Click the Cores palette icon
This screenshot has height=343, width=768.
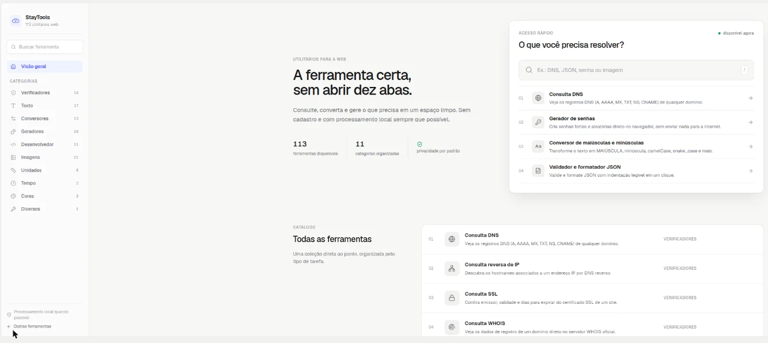13,196
